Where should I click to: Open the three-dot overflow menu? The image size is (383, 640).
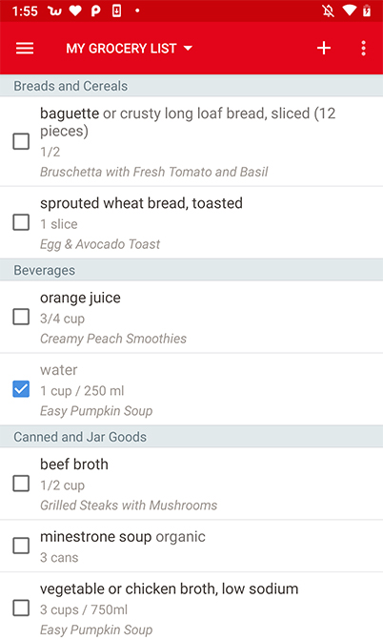pos(363,48)
